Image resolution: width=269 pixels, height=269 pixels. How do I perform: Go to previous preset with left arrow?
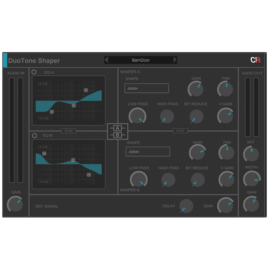(106, 60)
